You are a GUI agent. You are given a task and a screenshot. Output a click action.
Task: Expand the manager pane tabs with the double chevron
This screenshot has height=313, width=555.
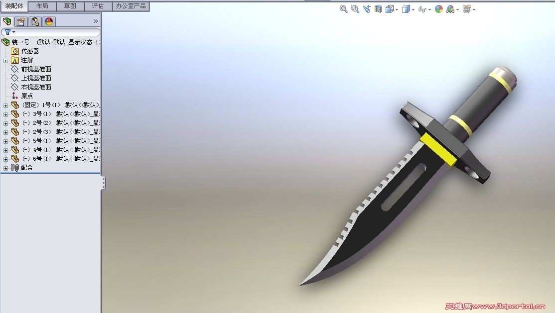(x=96, y=21)
